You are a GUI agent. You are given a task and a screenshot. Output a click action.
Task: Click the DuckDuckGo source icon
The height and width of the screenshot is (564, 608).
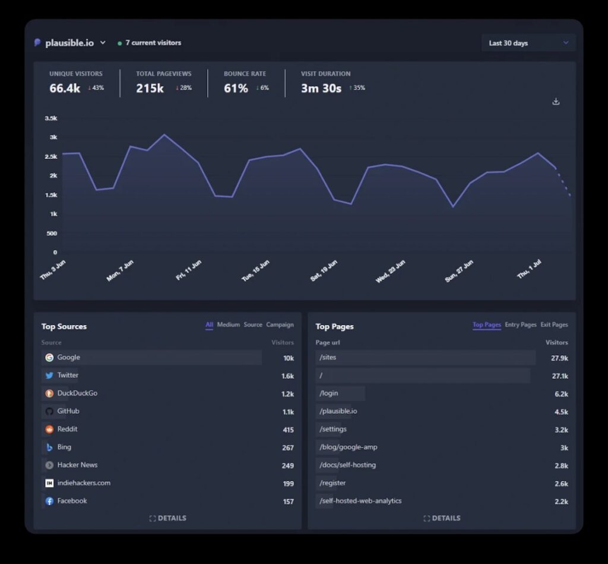point(49,394)
